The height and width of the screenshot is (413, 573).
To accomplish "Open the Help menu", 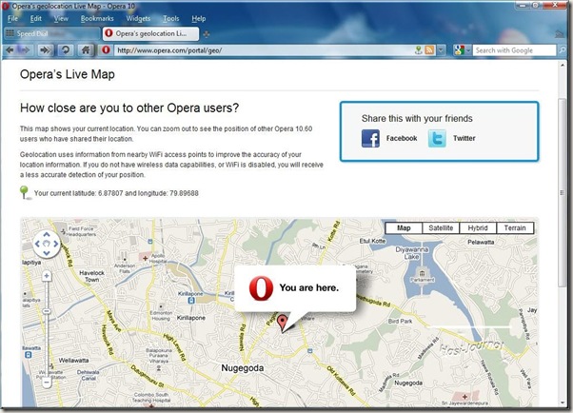I will [x=199, y=18].
